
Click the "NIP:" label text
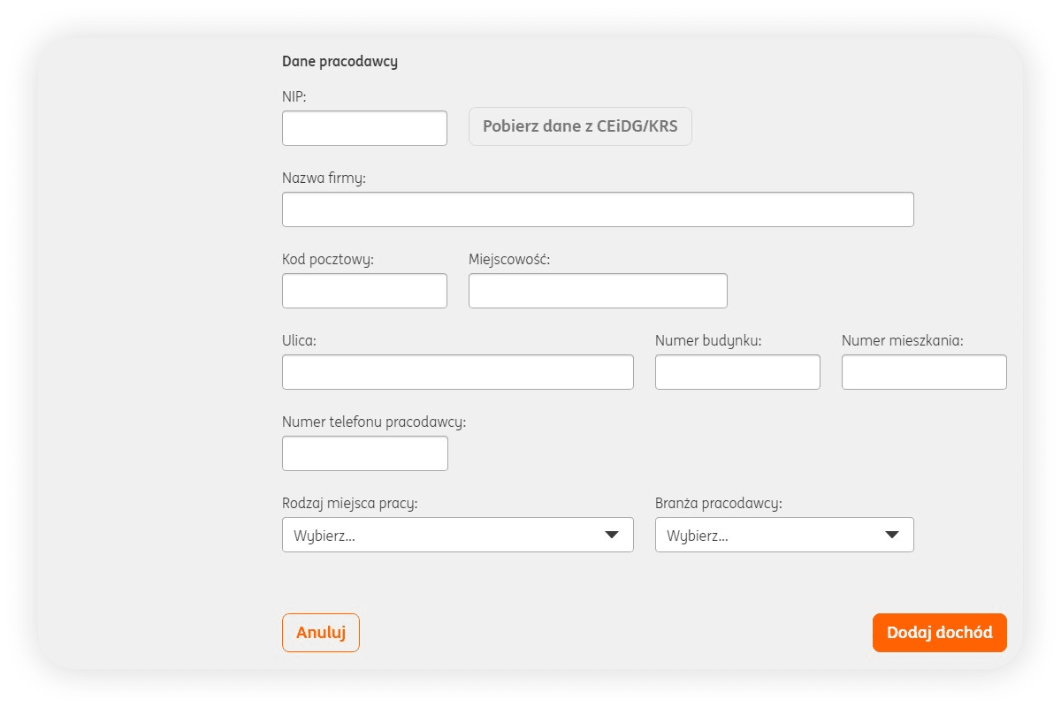click(294, 97)
